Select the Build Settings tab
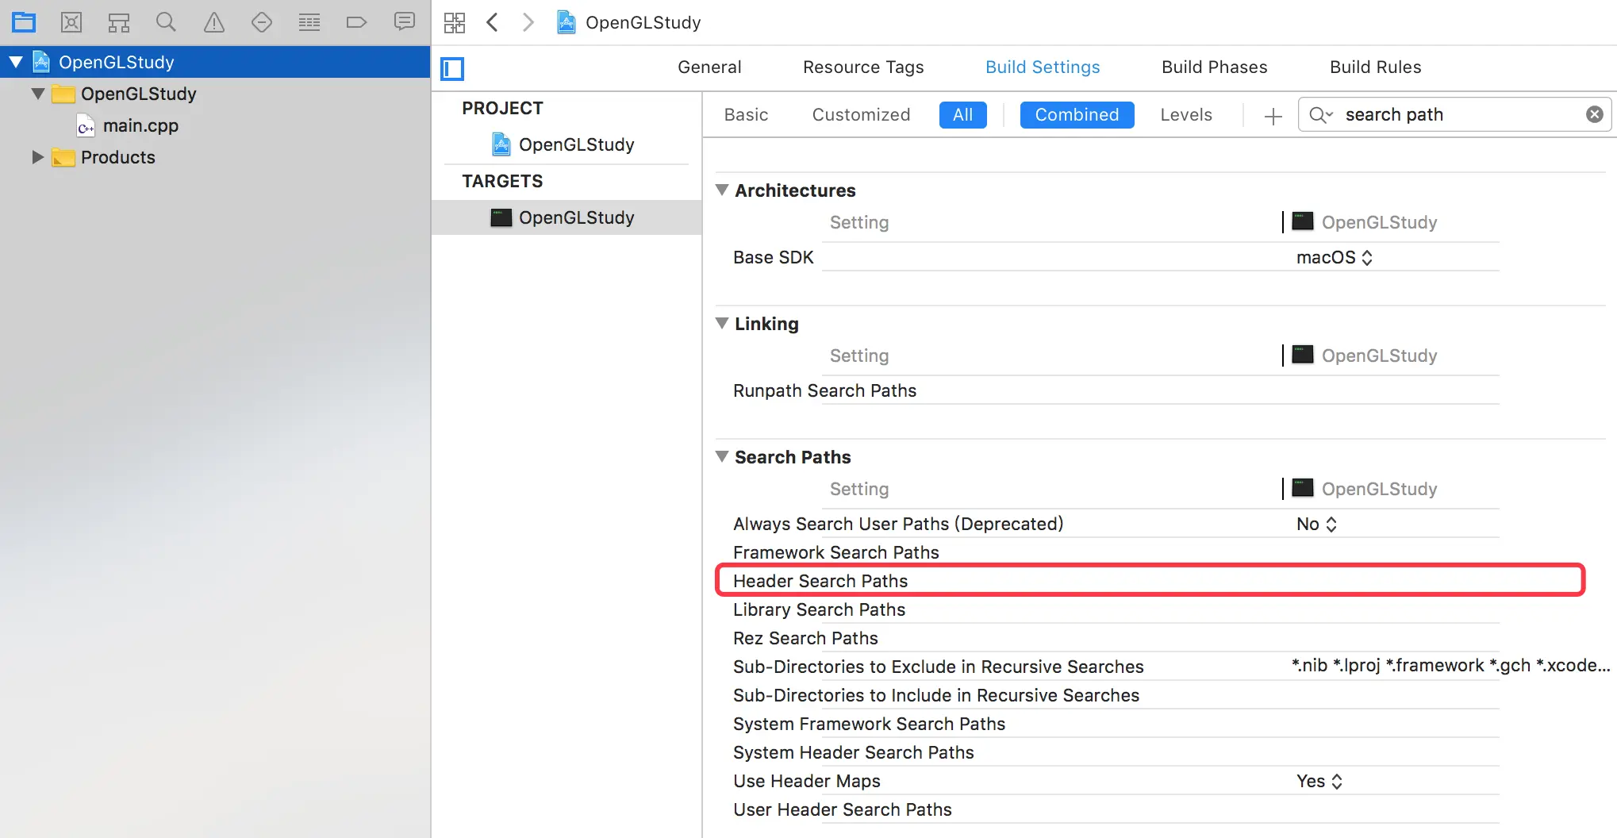The image size is (1617, 838). point(1043,67)
